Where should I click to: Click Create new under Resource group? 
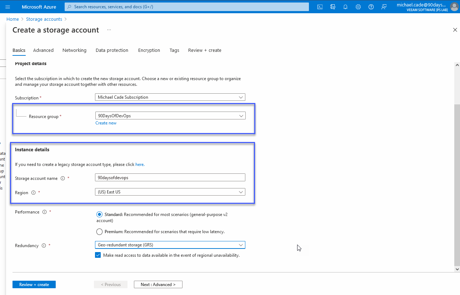(106, 123)
